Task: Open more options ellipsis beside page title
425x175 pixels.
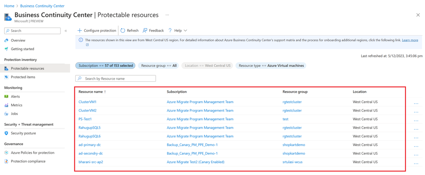Action: point(167,15)
